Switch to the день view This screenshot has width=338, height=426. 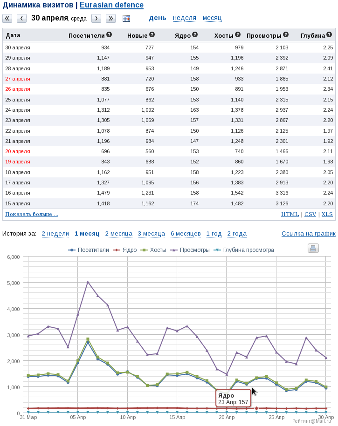[158, 18]
